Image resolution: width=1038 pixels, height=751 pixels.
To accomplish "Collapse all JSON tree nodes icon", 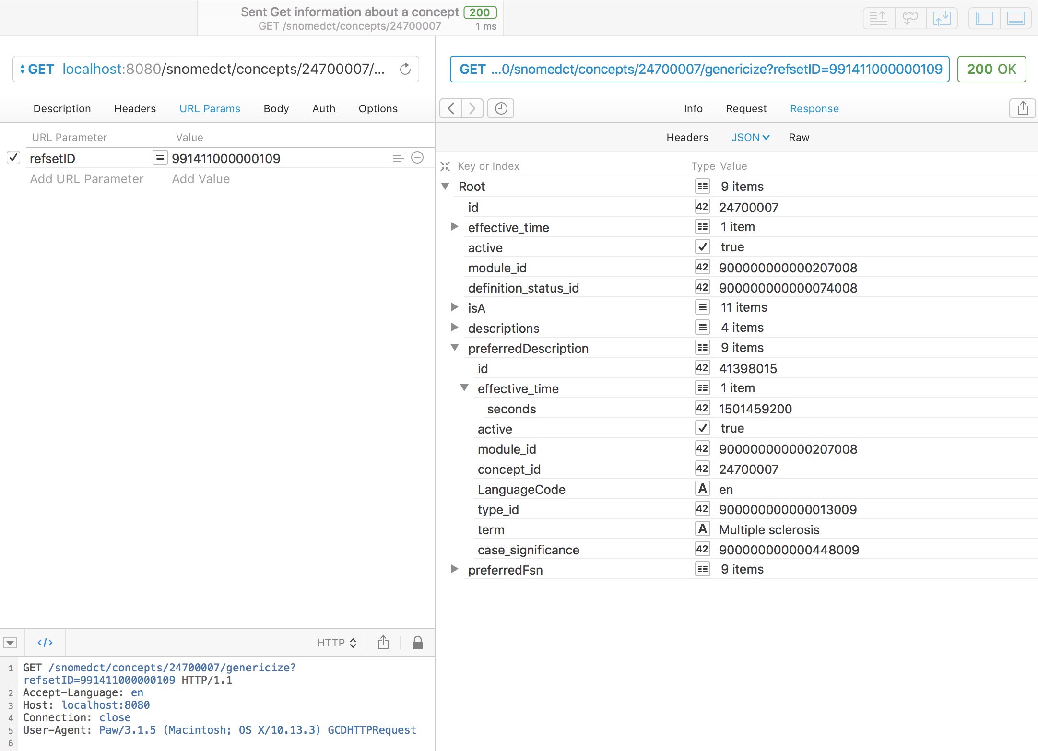I will pos(445,166).
